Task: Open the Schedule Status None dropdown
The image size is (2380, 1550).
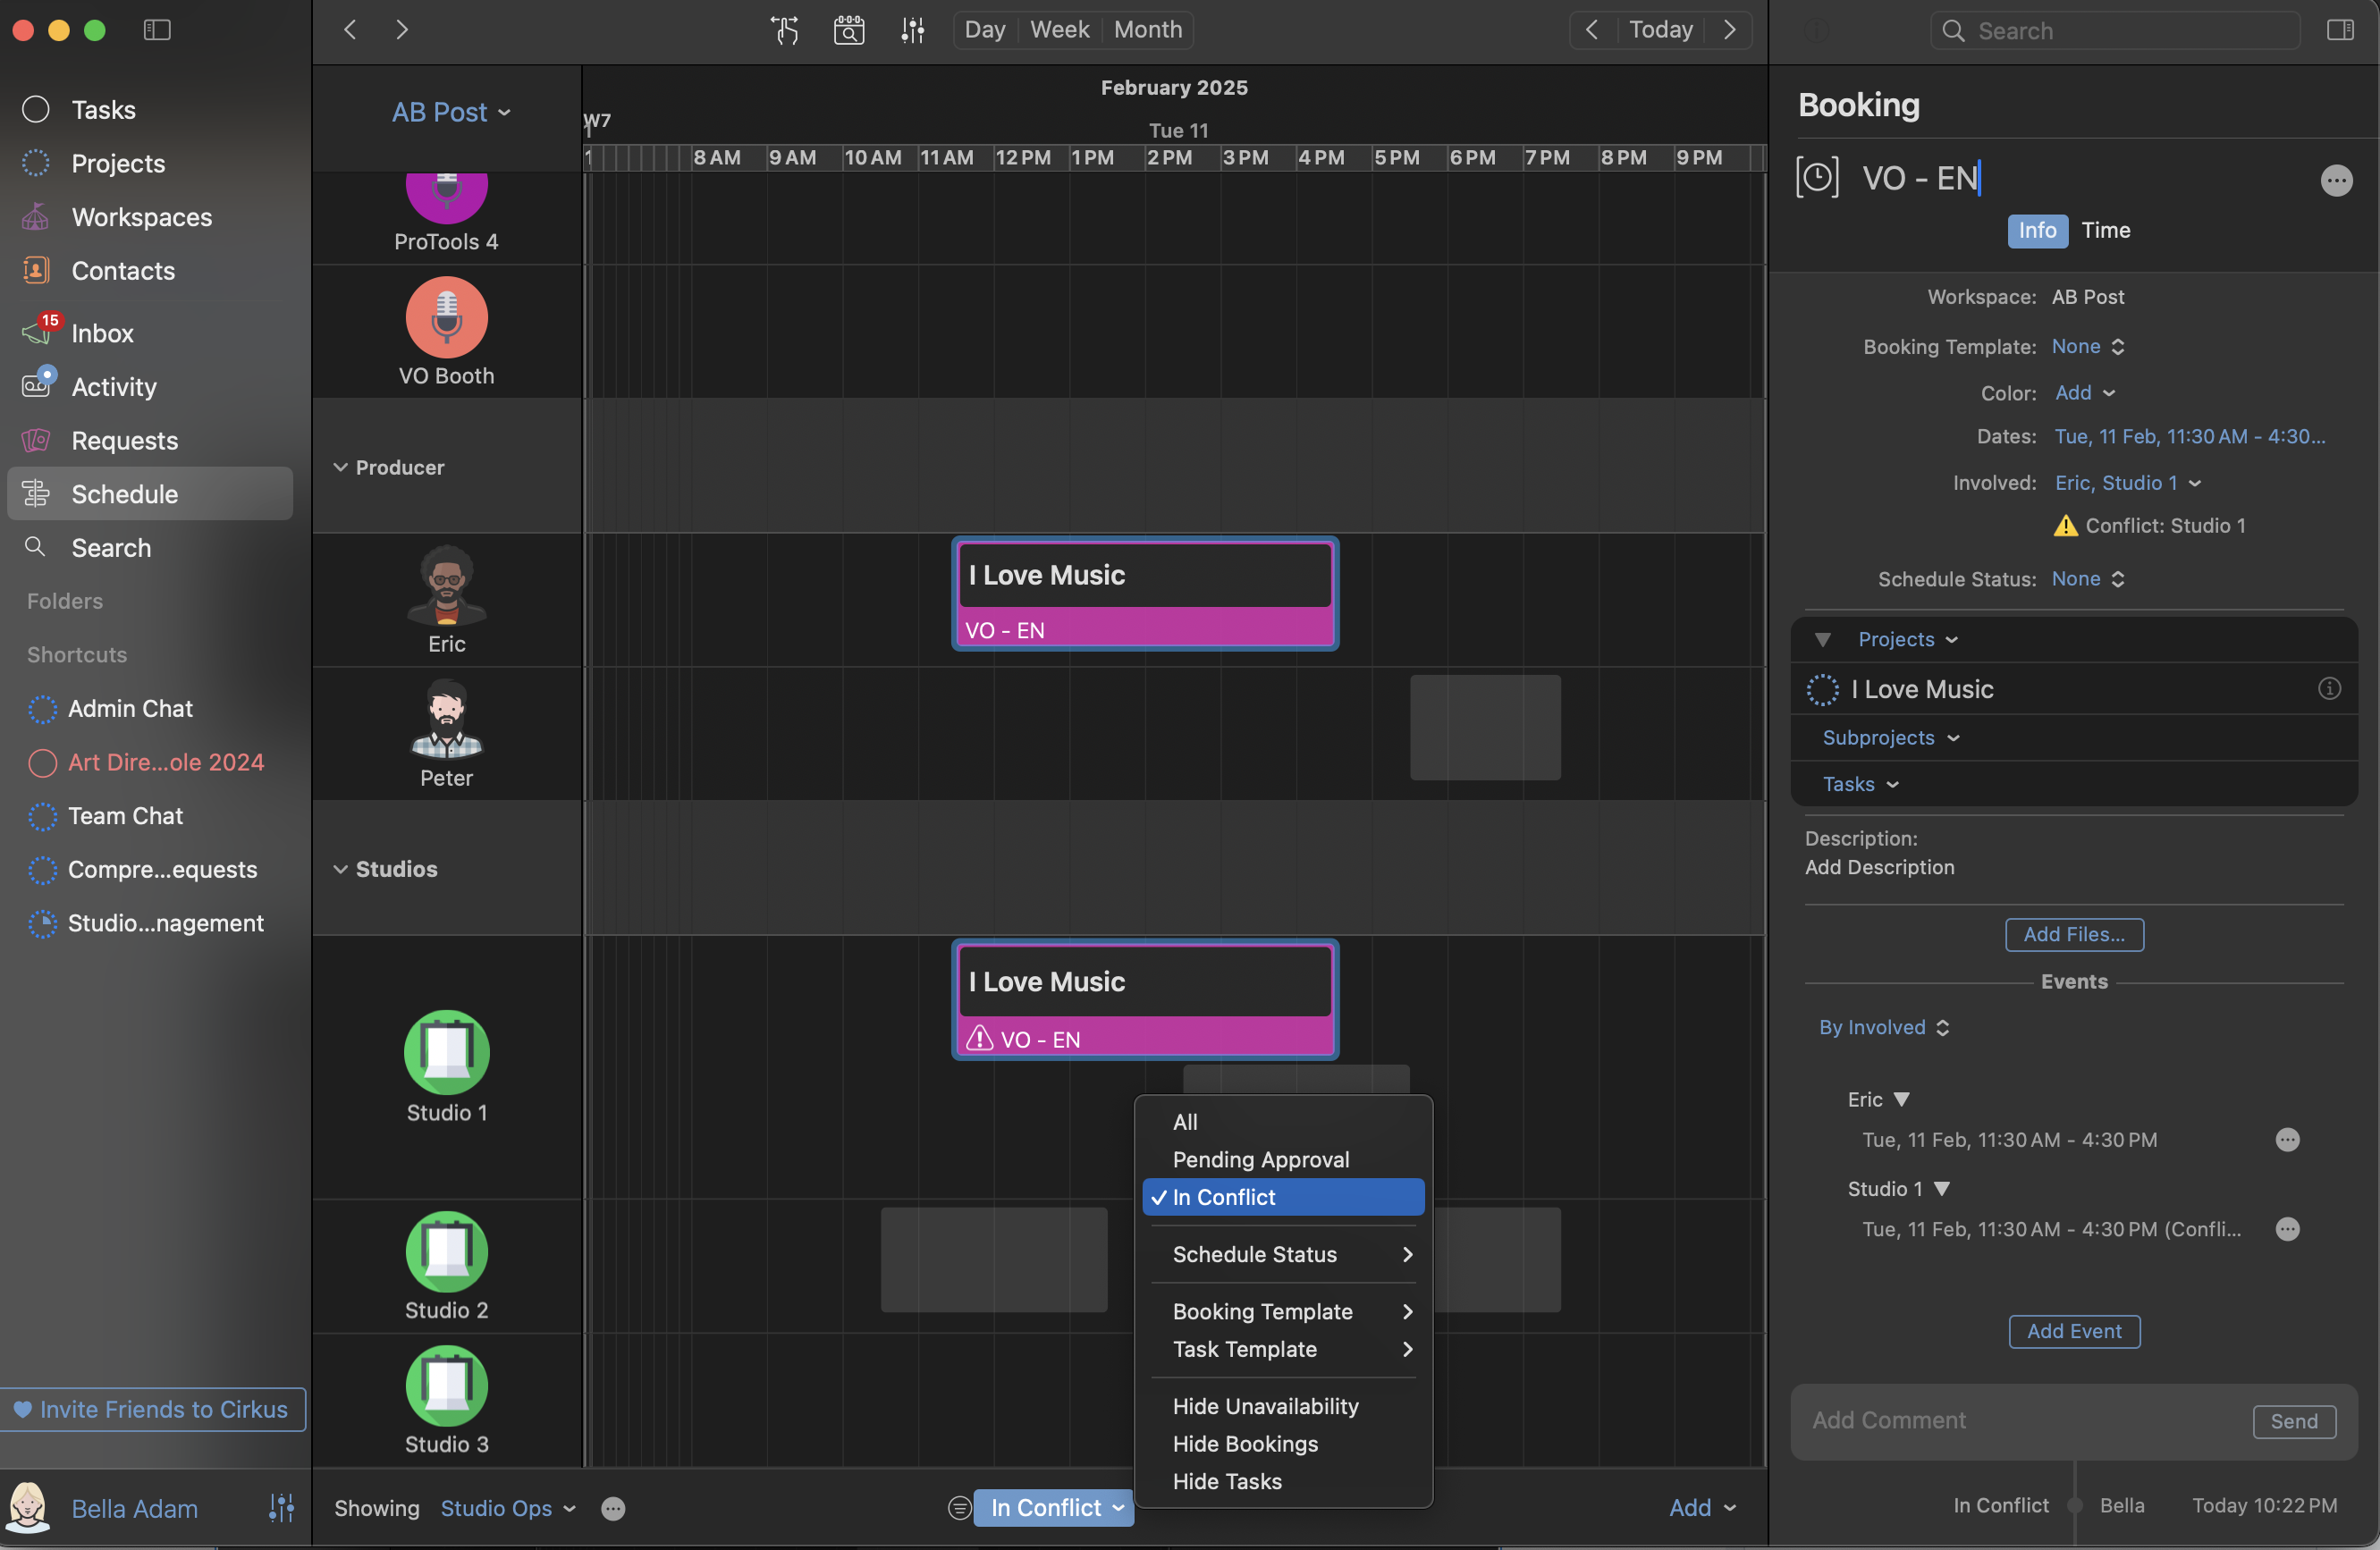Action: pos(2087,578)
